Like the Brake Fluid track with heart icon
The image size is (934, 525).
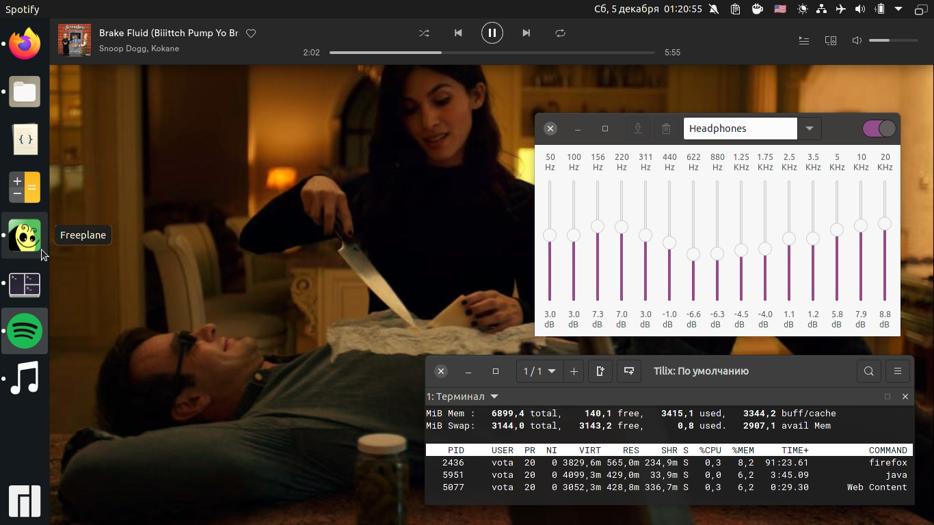pos(251,33)
